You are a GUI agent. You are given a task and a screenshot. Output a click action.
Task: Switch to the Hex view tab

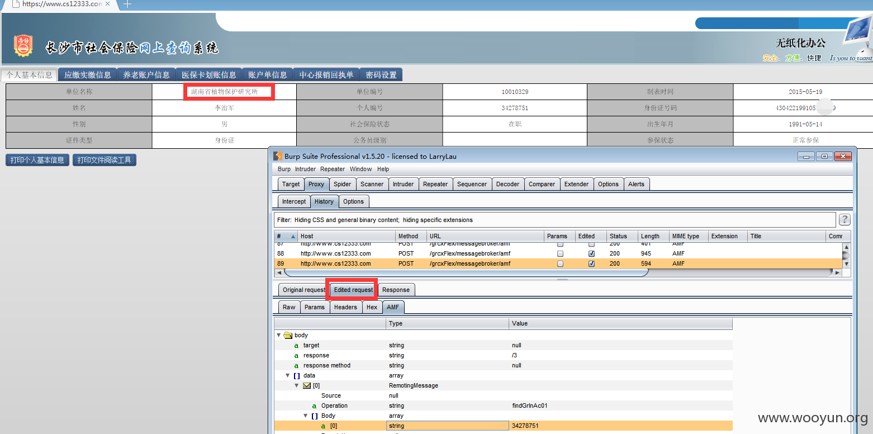click(372, 307)
